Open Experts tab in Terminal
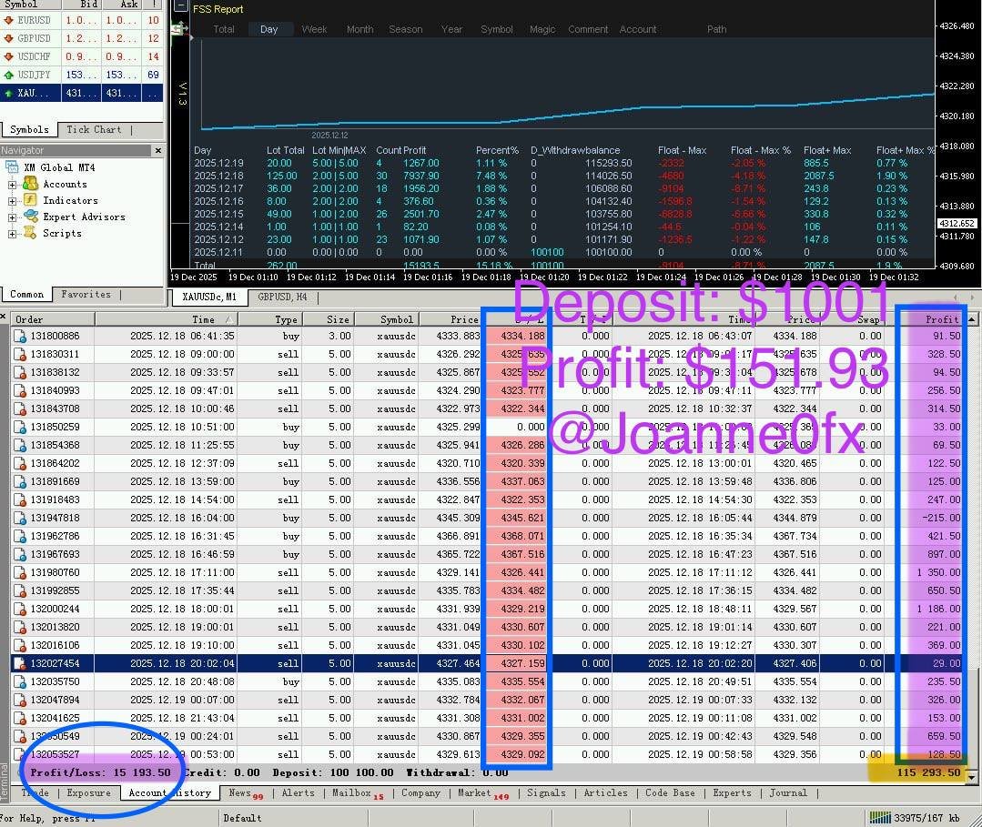982x827 pixels. (x=732, y=793)
